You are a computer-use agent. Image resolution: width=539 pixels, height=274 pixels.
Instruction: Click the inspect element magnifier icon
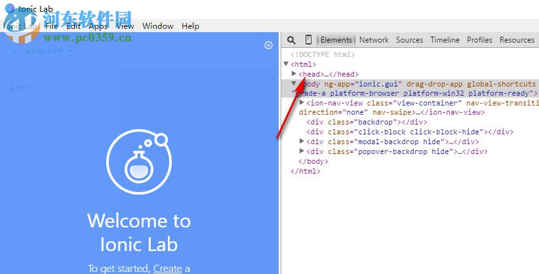click(x=291, y=40)
